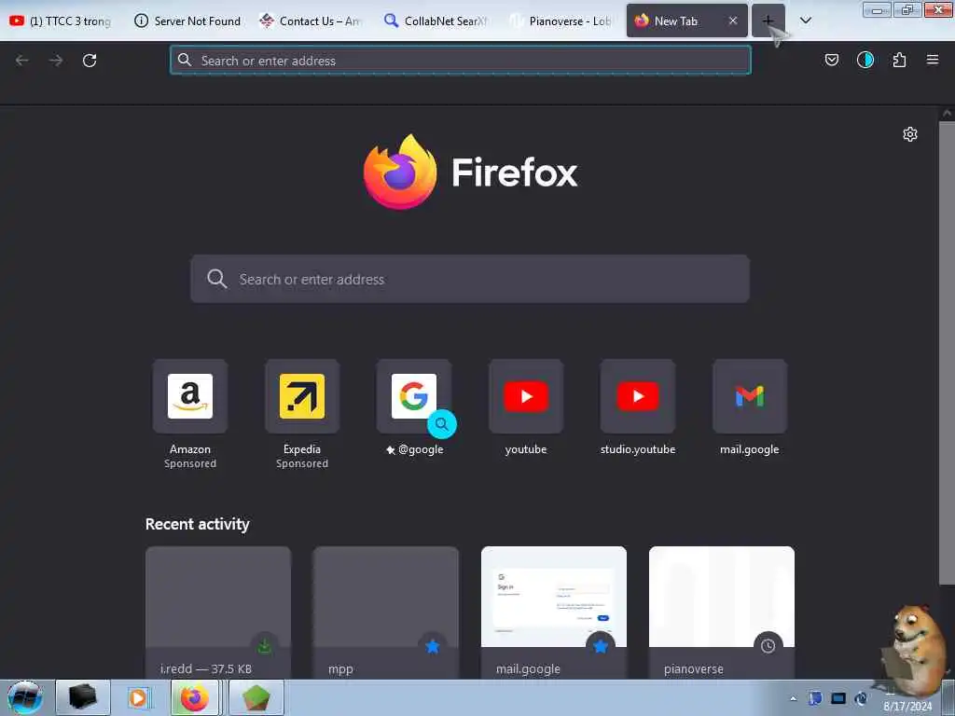Screen dimensions: 955x716
Task: Open a new tab with the plus button
Action: [x=768, y=21]
